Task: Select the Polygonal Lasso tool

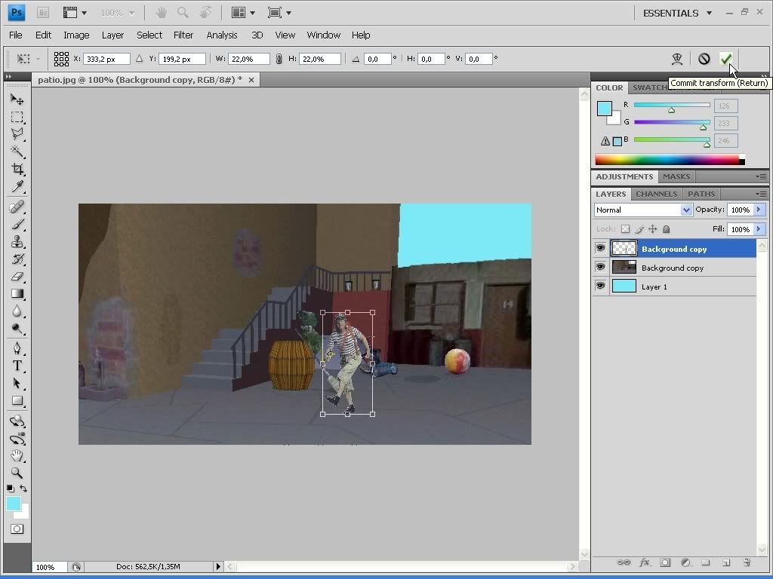Action: point(17,134)
